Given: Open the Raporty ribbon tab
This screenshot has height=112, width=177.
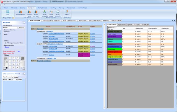Looking at the screenshot, I should tap(62, 8).
